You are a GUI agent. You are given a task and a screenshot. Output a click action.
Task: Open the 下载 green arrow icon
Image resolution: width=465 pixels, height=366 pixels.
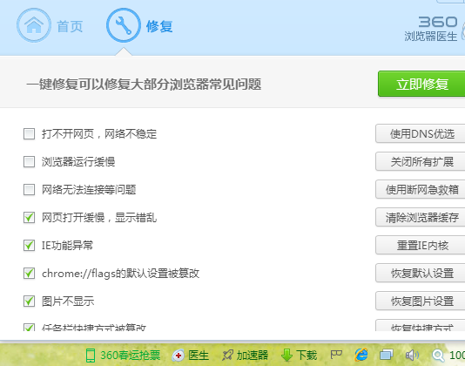[286, 356]
